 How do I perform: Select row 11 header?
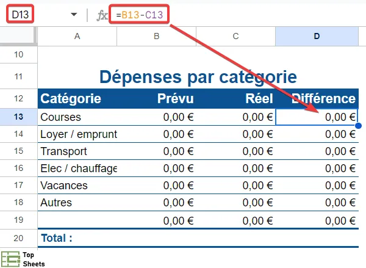click(x=19, y=76)
